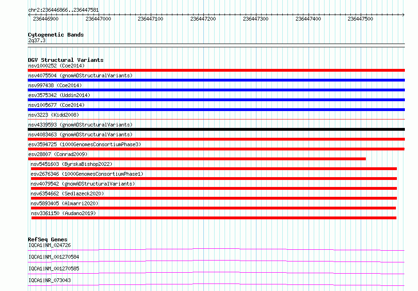The image size is (418, 291).
Task: Select the IQCA1|NM_001270585 transcript label
Action: 54,269
